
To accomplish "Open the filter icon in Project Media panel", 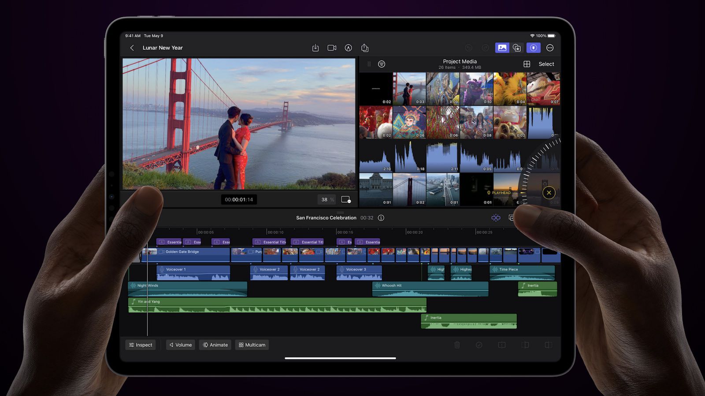I will (382, 64).
